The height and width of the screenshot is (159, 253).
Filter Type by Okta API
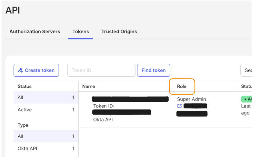tap(46, 148)
